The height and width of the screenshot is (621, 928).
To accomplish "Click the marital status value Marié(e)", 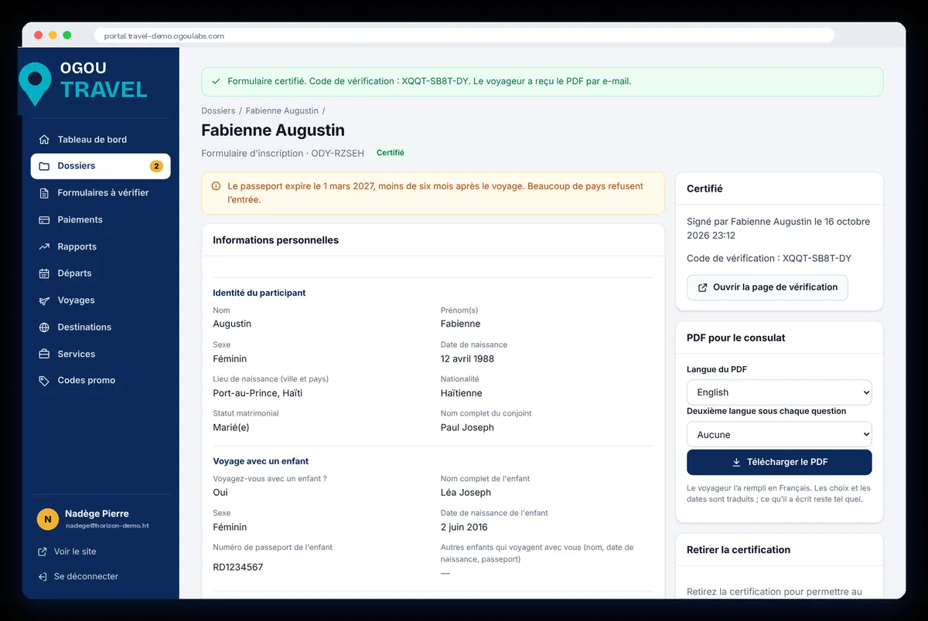I will pyautogui.click(x=231, y=428).
